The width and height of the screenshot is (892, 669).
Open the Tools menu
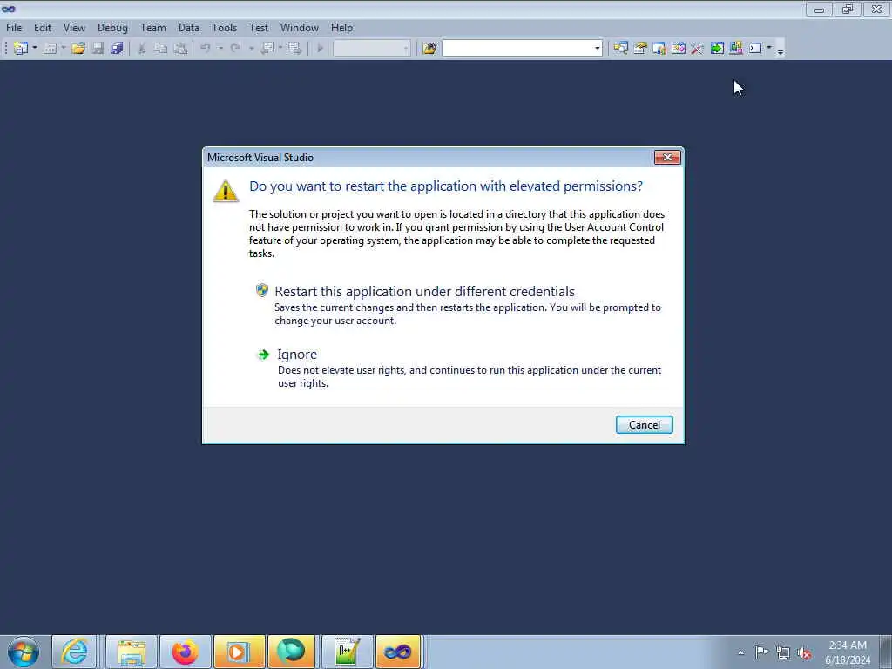(224, 28)
